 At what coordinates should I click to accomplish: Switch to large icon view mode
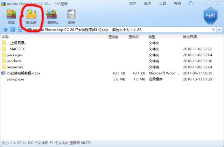(13, 29)
